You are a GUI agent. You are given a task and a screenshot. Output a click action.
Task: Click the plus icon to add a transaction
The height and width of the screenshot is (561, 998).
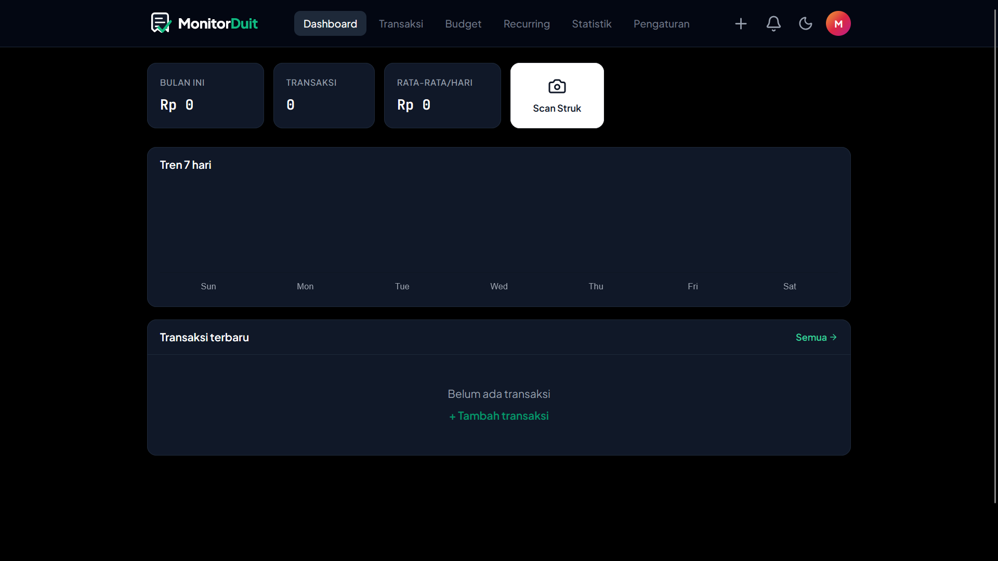[741, 23]
